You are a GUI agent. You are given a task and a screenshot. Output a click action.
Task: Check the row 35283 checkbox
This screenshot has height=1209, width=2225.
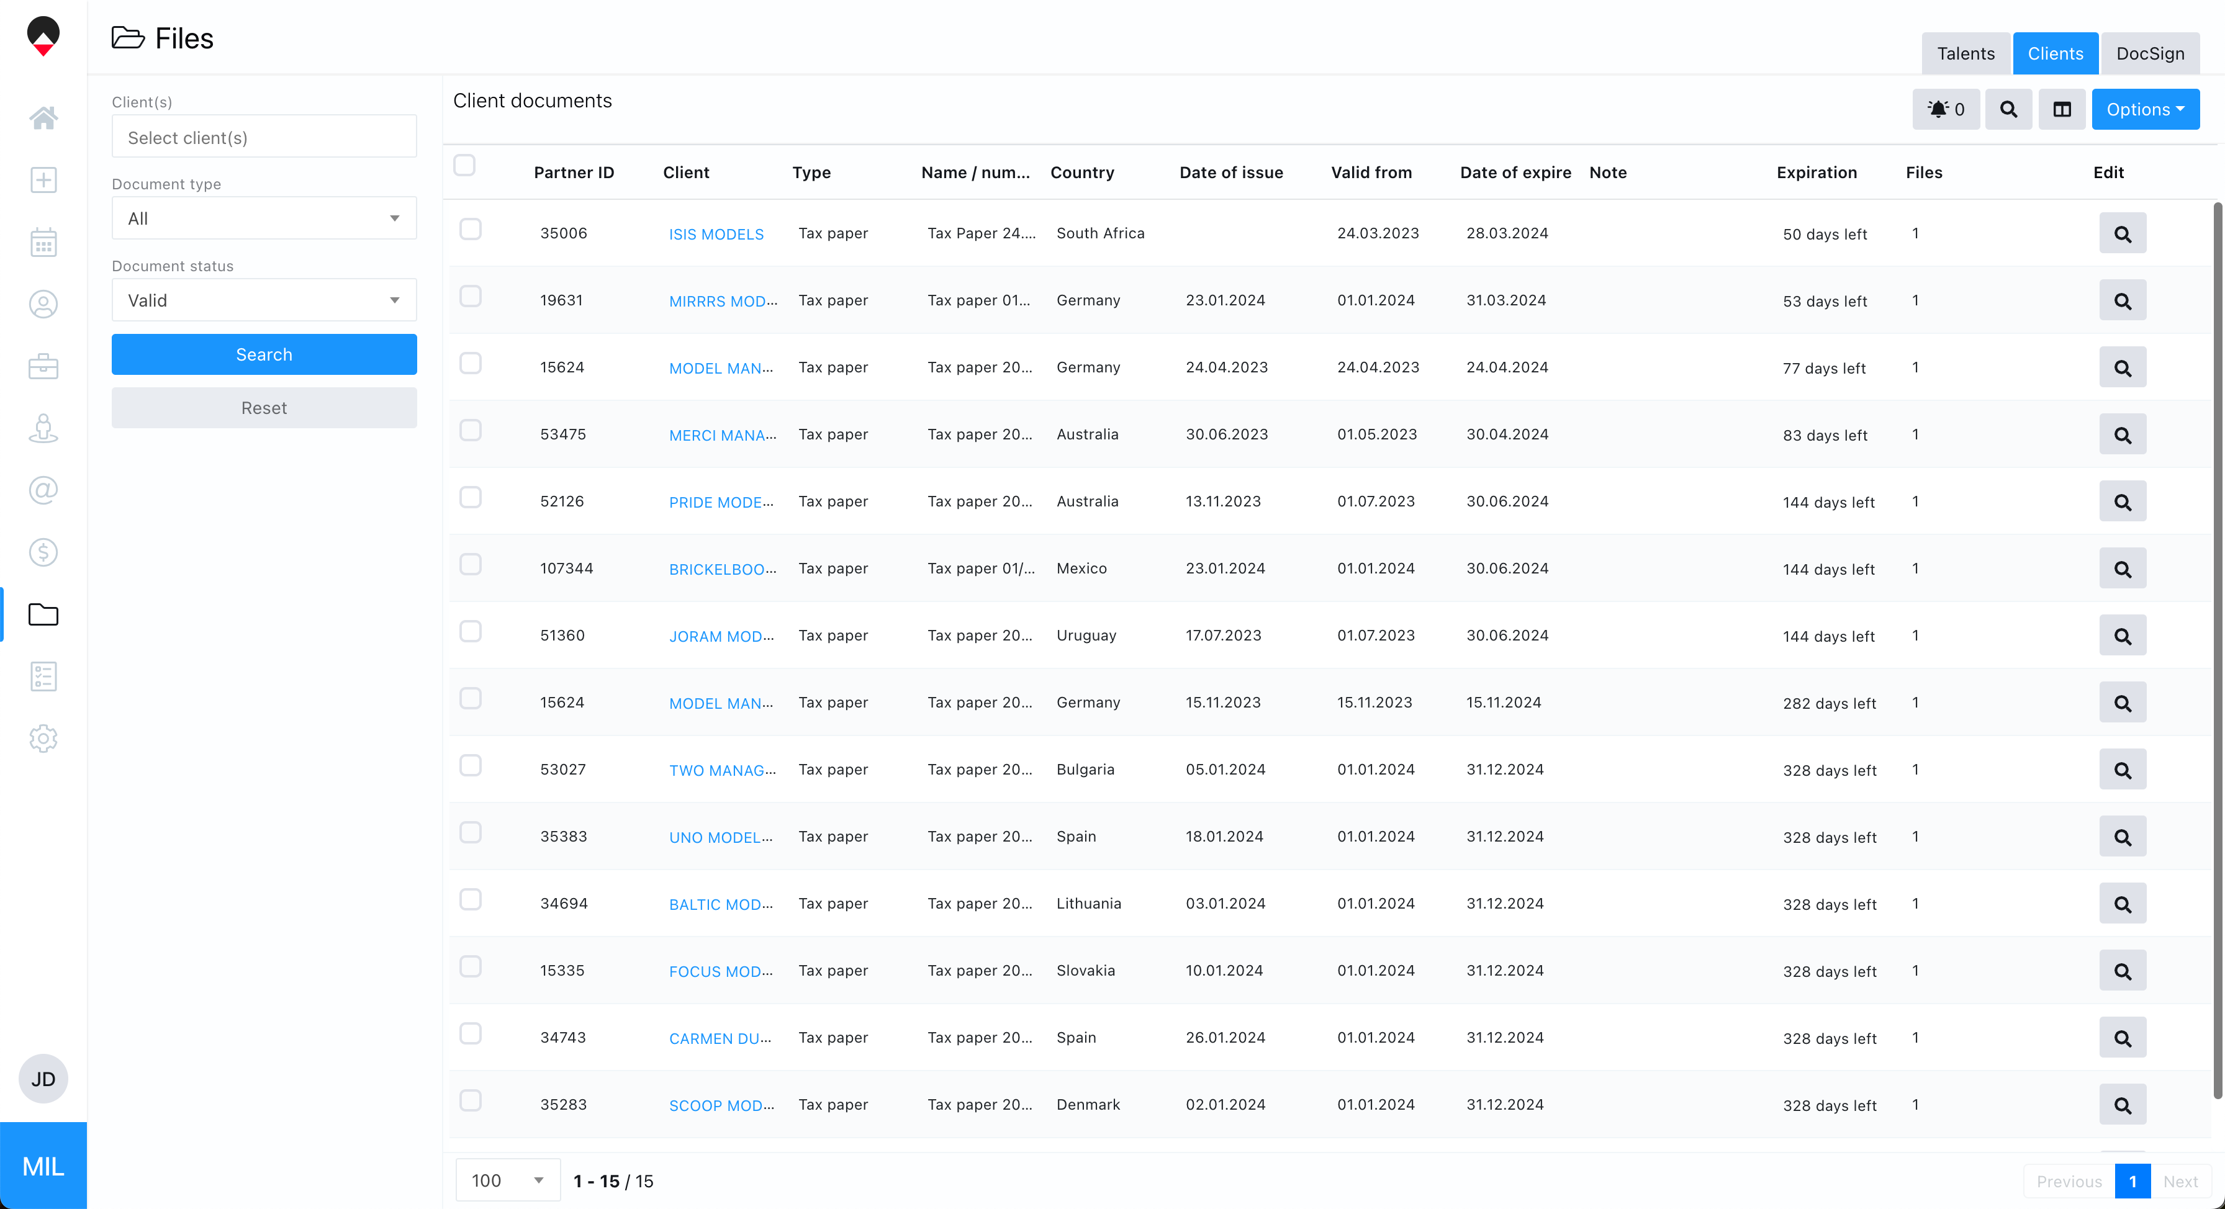pyautogui.click(x=471, y=1100)
